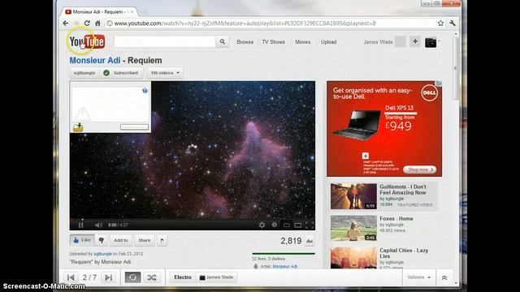Open the Browse section
Image resolution: width=520 pixels, height=292 pixels.
pyautogui.click(x=245, y=42)
